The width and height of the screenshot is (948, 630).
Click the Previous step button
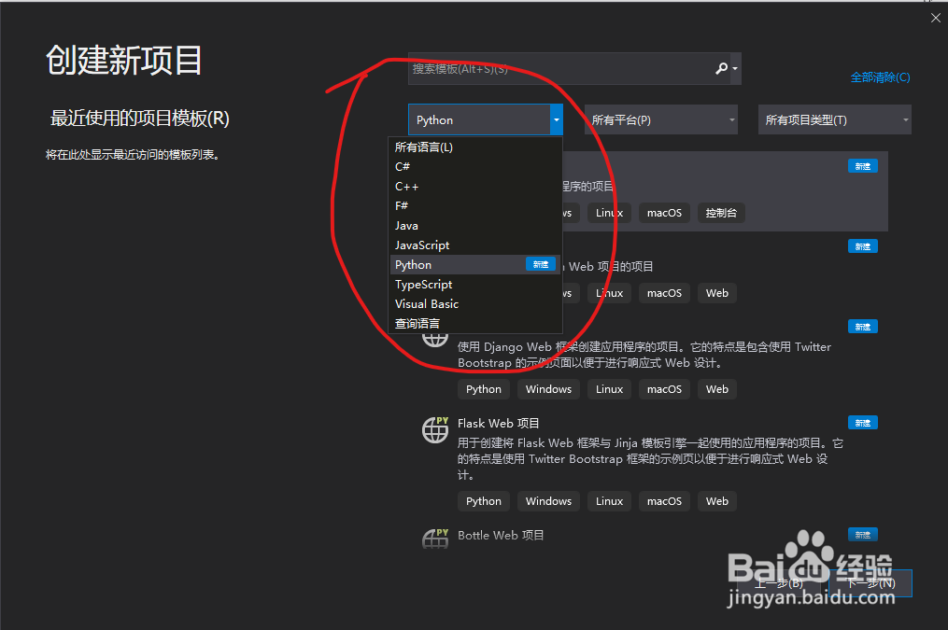(x=779, y=583)
